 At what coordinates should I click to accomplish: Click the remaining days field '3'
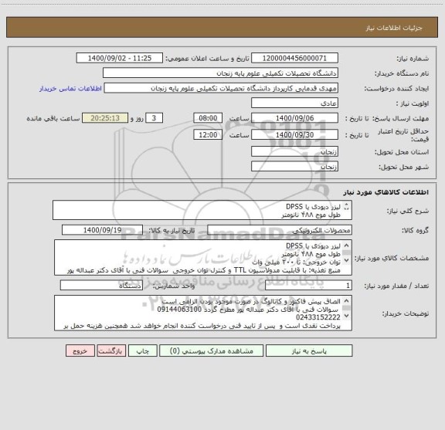[x=154, y=118]
